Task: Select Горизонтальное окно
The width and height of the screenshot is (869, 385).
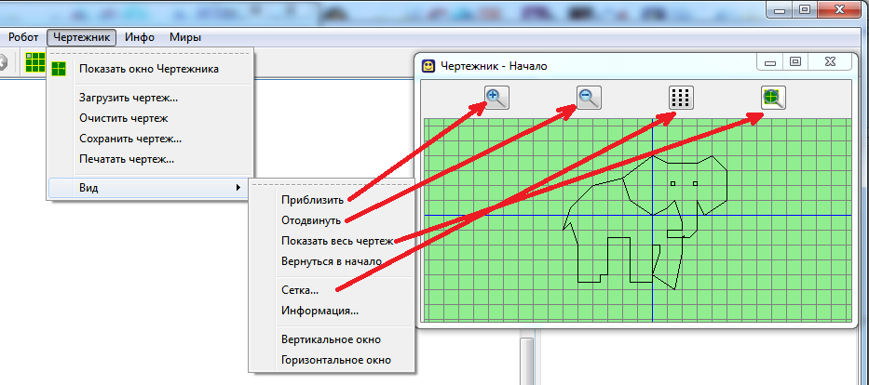Action: tap(331, 360)
